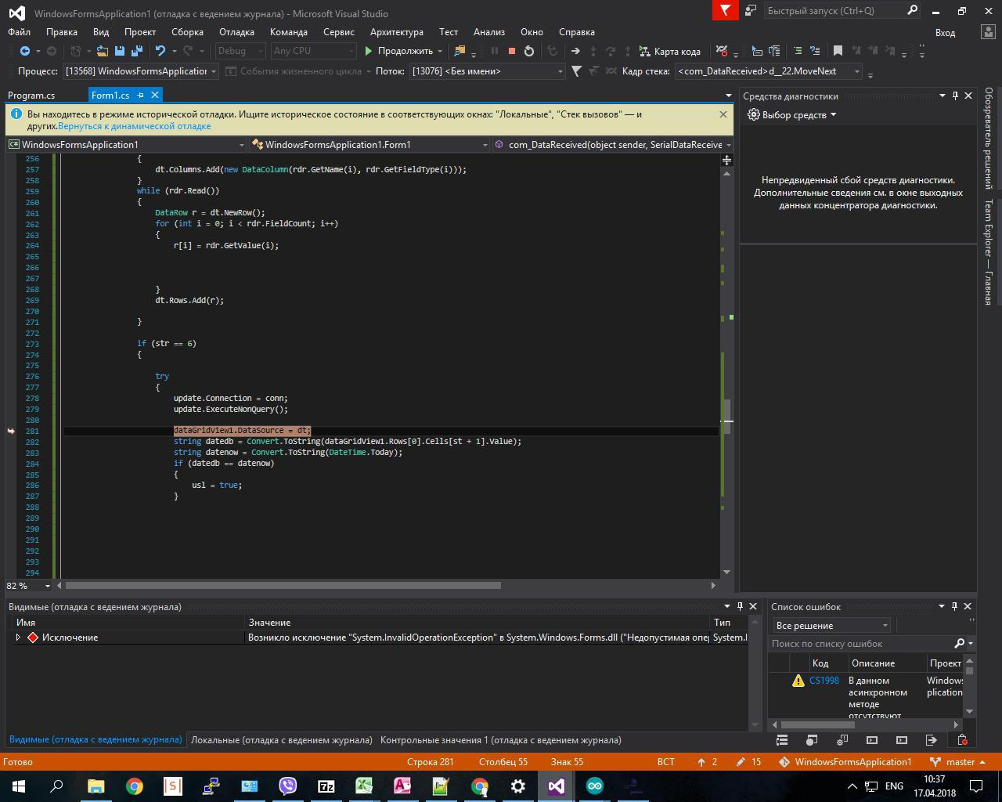The height and width of the screenshot is (802, 1002).
Task: Click the feedback flag notification icon
Action: tap(726, 10)
